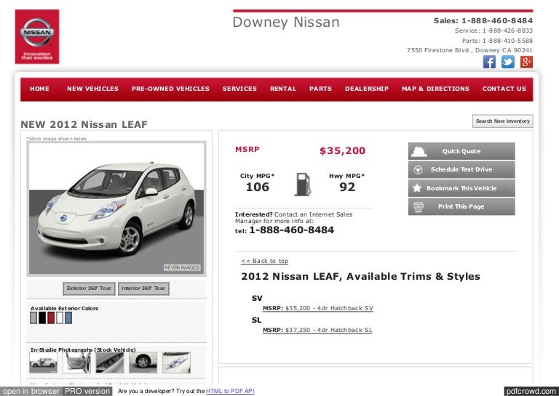Open the RENTAL menu item
This screenshot has height=396, width=559.
(x=283, y=89)
